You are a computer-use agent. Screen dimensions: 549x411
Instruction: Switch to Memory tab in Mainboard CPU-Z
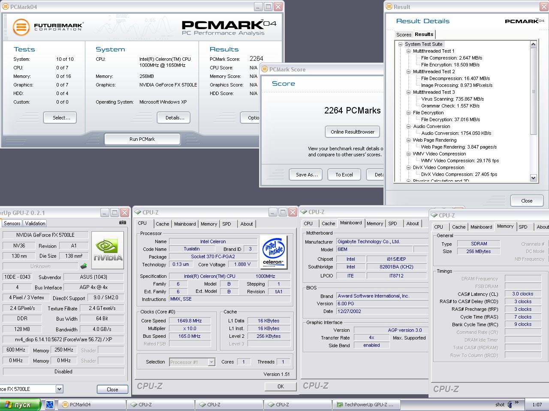click(x=375, y=223)
